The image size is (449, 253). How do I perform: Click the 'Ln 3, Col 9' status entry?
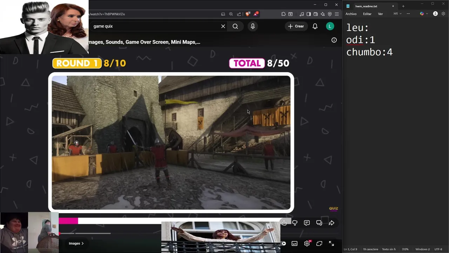coord(350,249)
